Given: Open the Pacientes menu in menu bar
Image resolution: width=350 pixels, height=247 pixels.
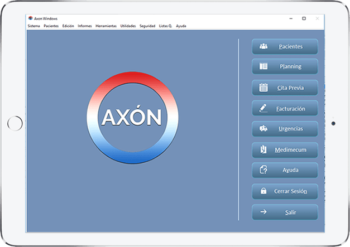Looking at the screenshot, I should (x=51, y=26).
